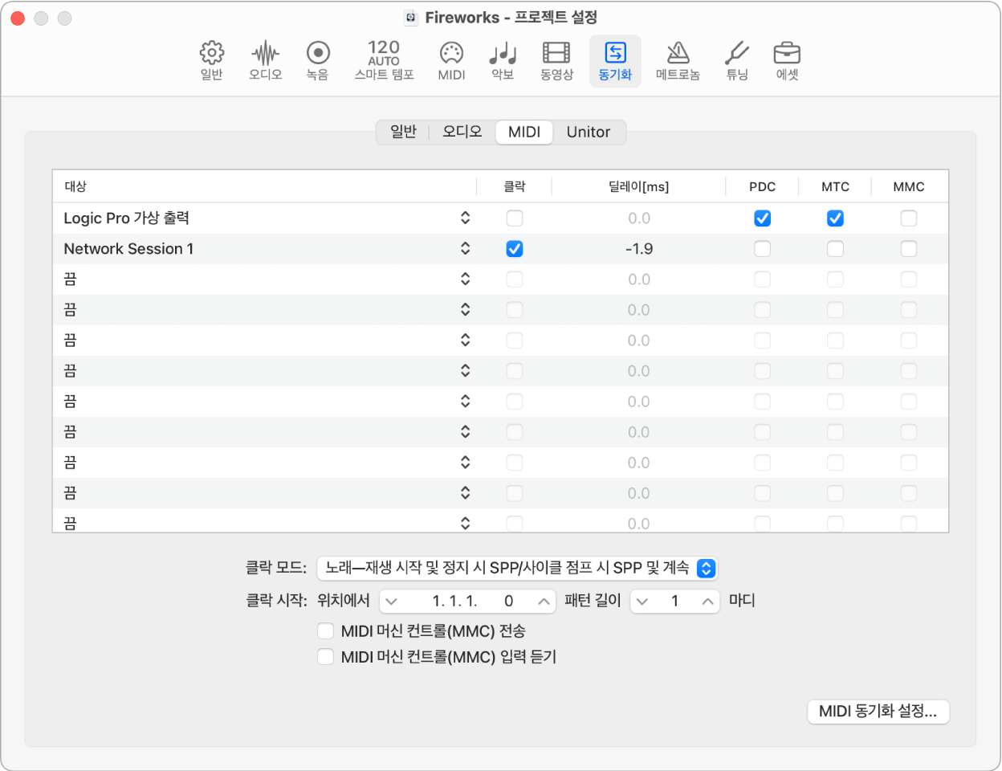This screenshot has height=771, width=1002.
Task: Select the 동기화 (Synchronization) toolbar icon
Action: (x=615, y=60)
